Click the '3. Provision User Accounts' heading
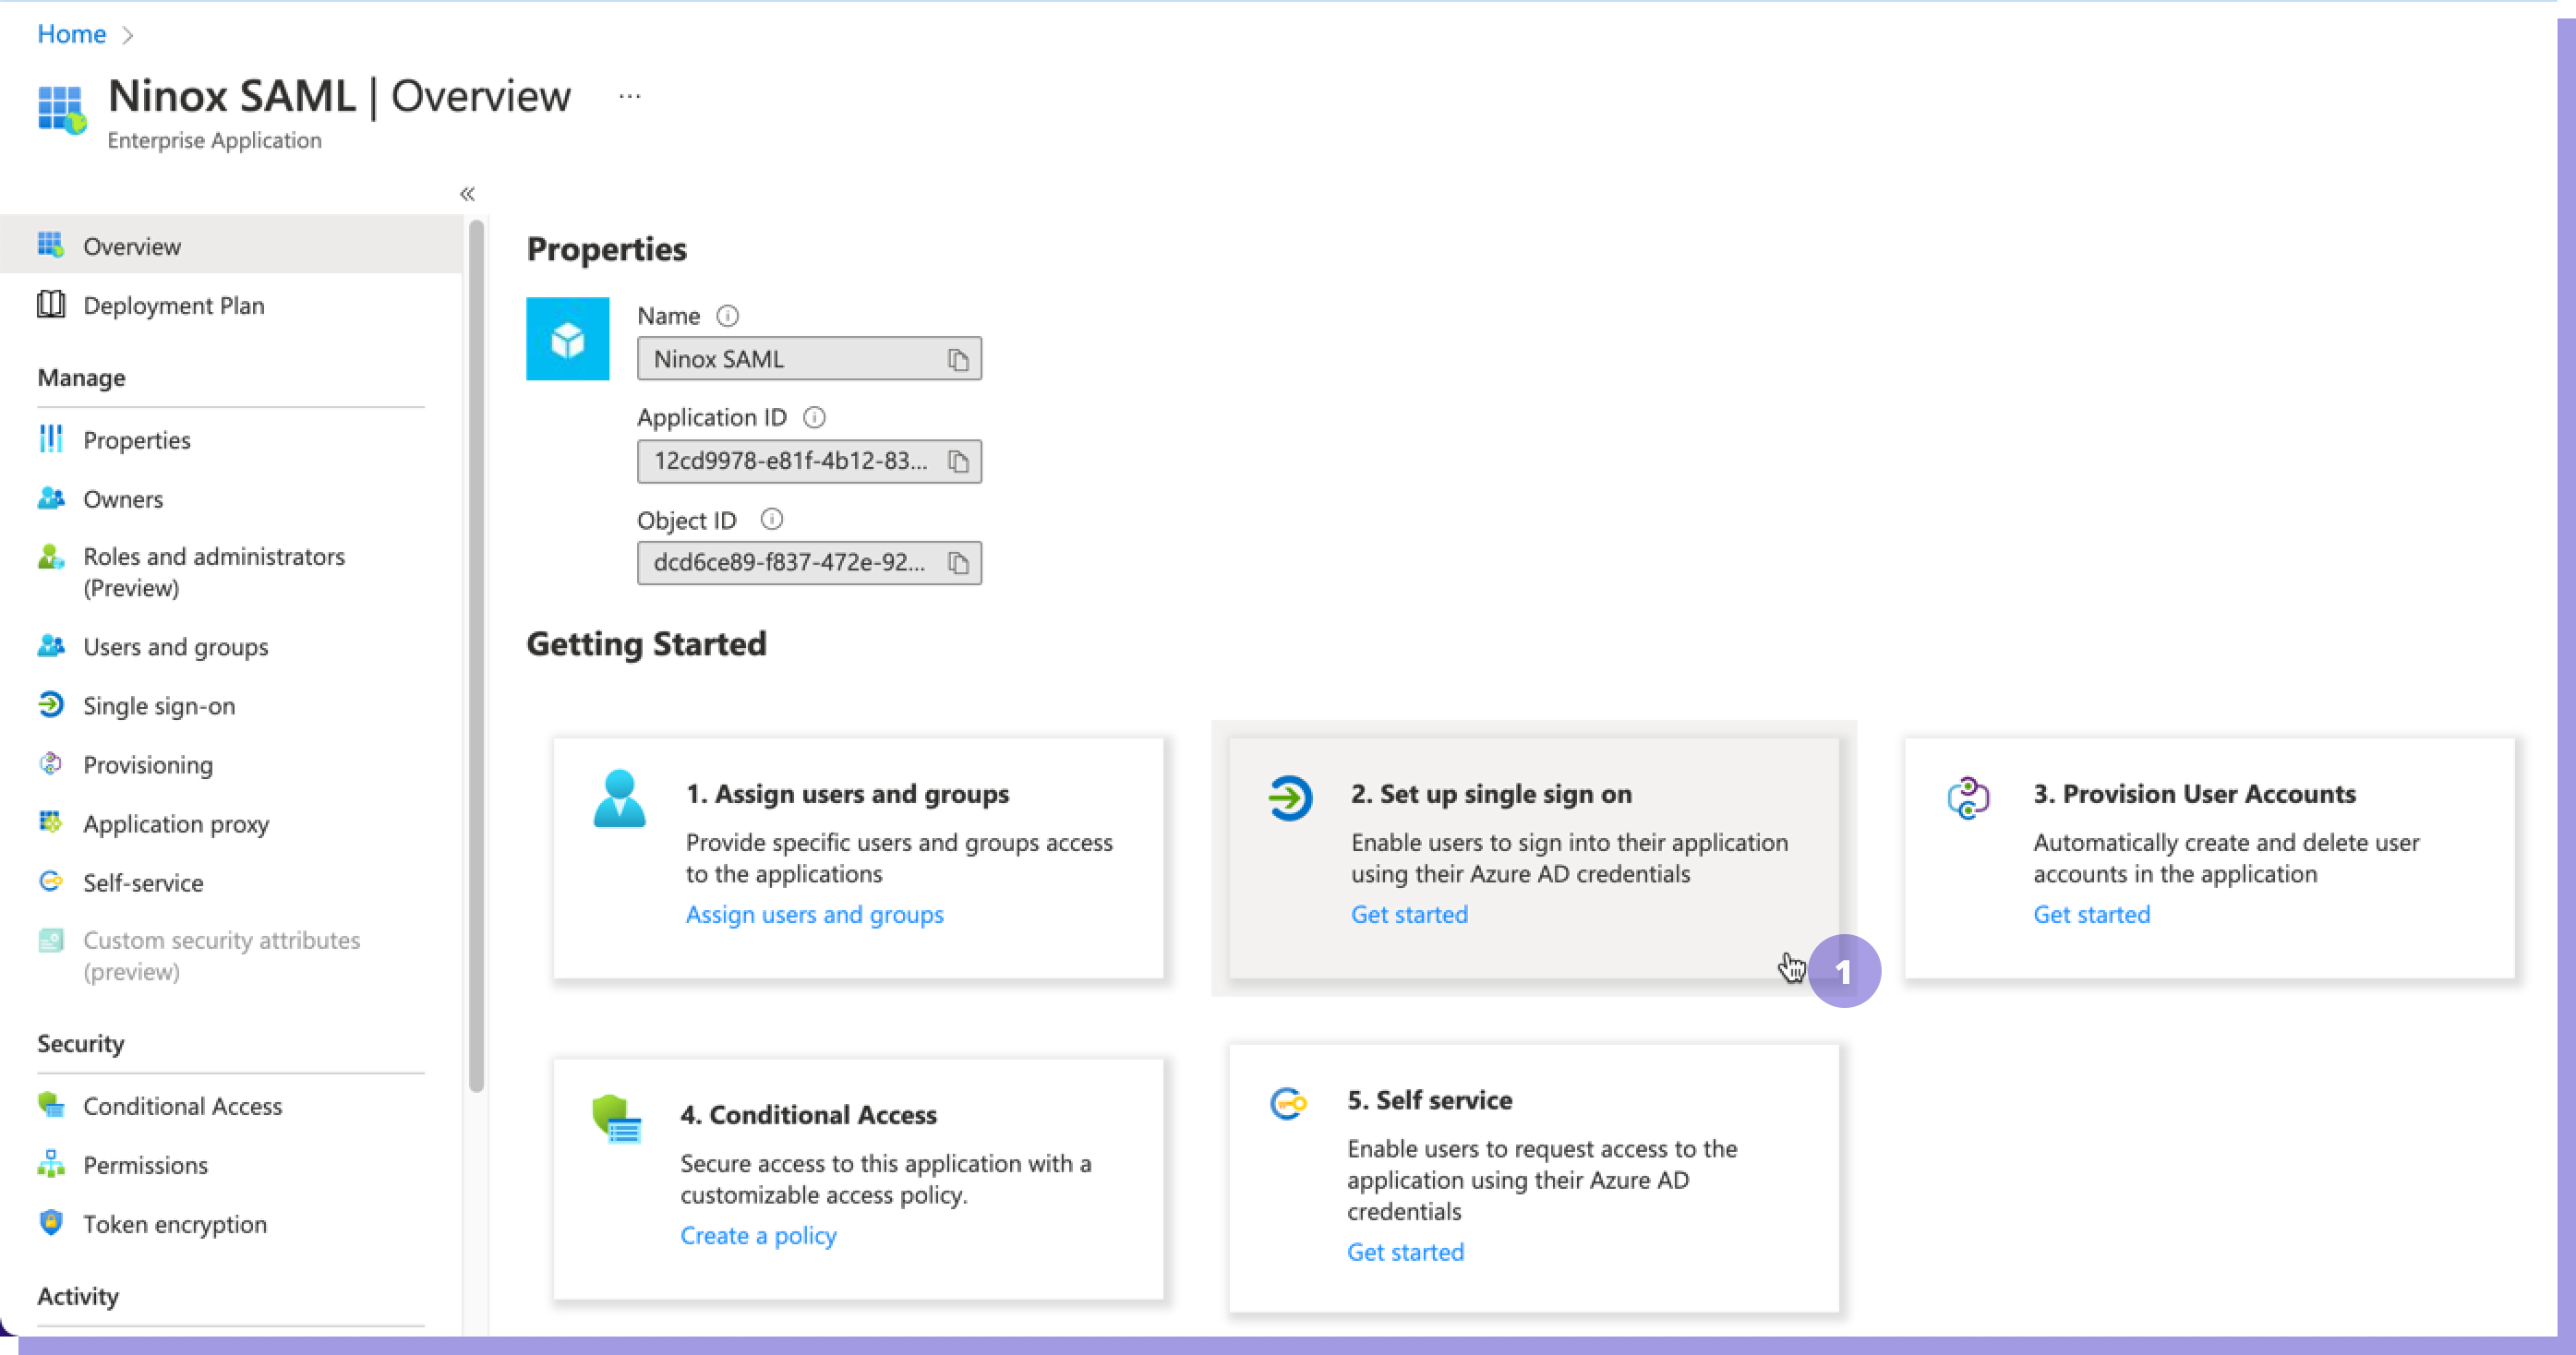 point(2194,794)
